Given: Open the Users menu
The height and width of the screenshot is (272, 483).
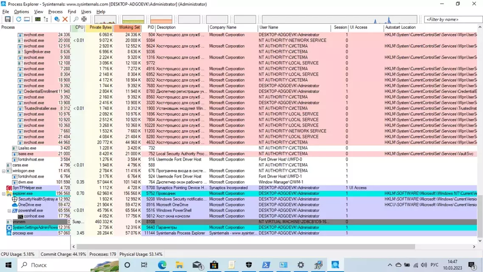Looking at the screenshot, I should tap(86, 12).
